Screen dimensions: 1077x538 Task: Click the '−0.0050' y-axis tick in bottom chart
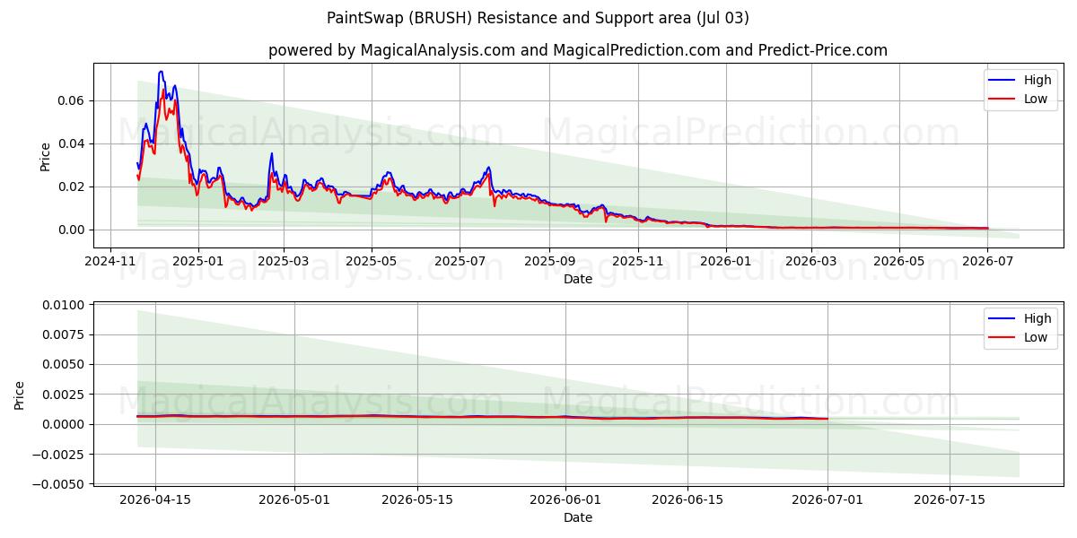(x=60, y=483)
